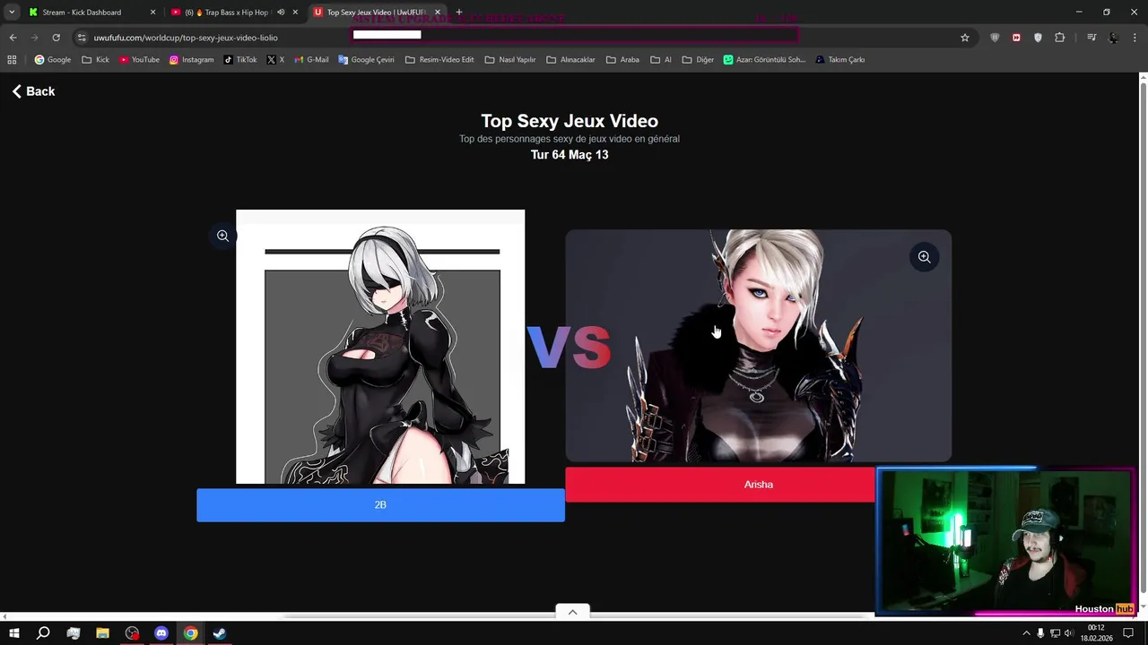The height and width of the screenshot is (645, 1148).
Task: Open the red fast-forward extension
Action: pyautogui.click(x=1016, y=38)
